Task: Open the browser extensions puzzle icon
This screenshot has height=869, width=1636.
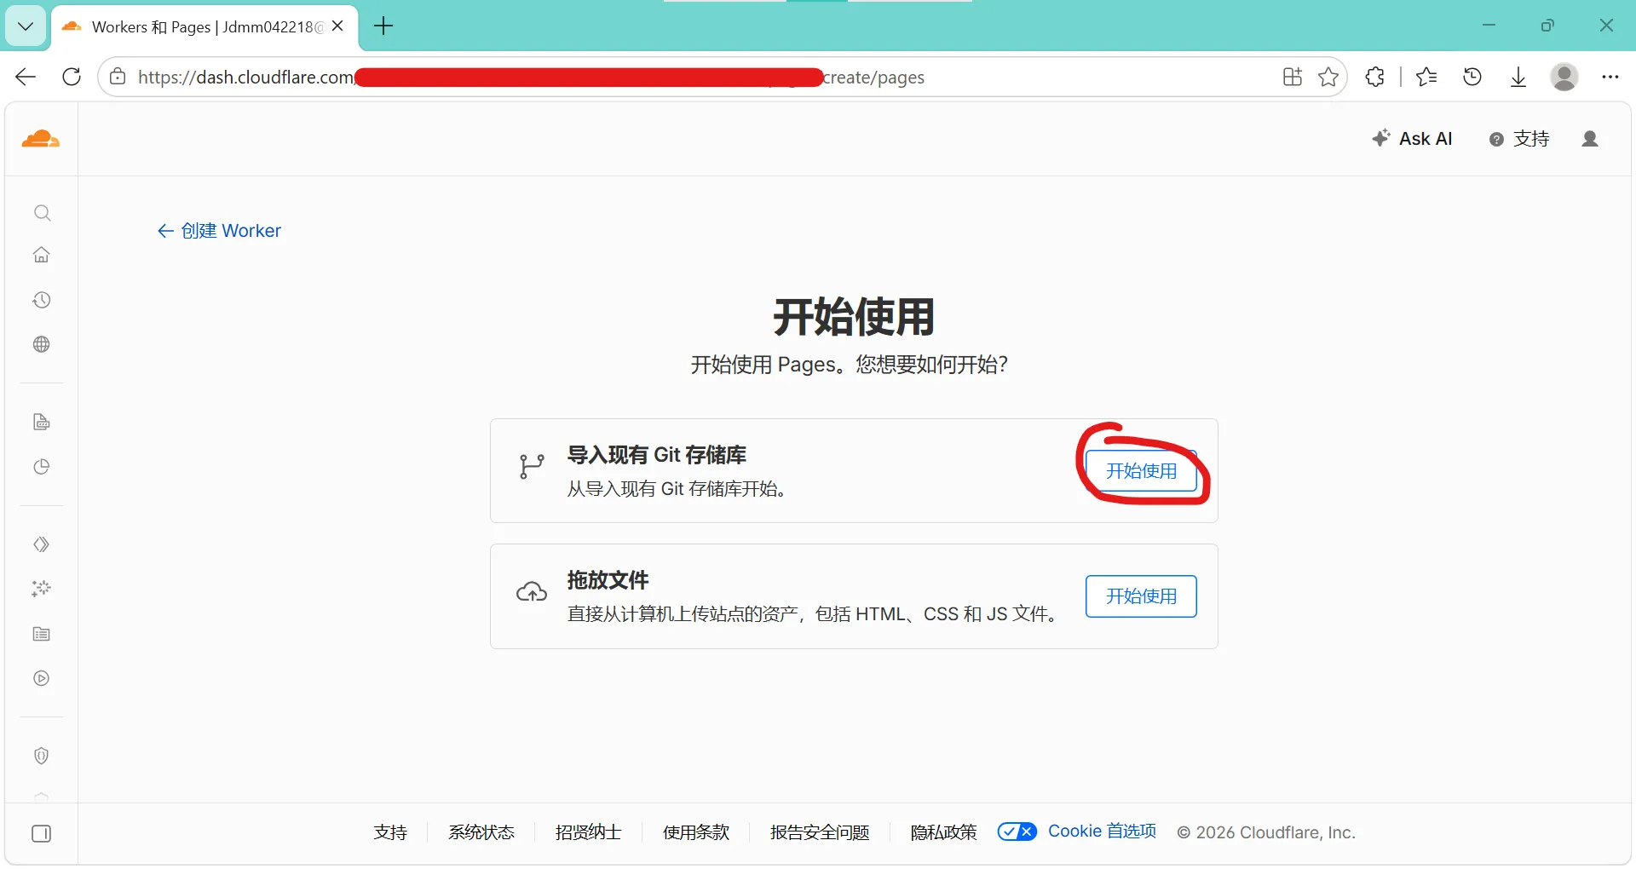Action: (1374, 77)
